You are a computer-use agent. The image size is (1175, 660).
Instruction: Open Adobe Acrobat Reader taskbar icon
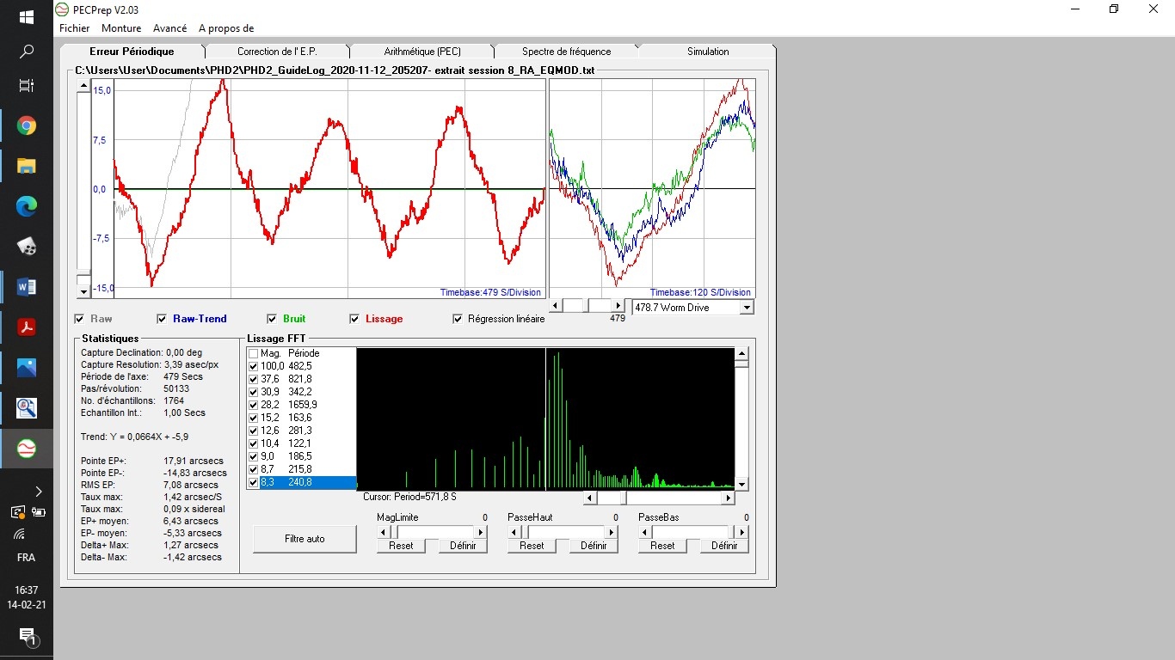click(27, 327)
